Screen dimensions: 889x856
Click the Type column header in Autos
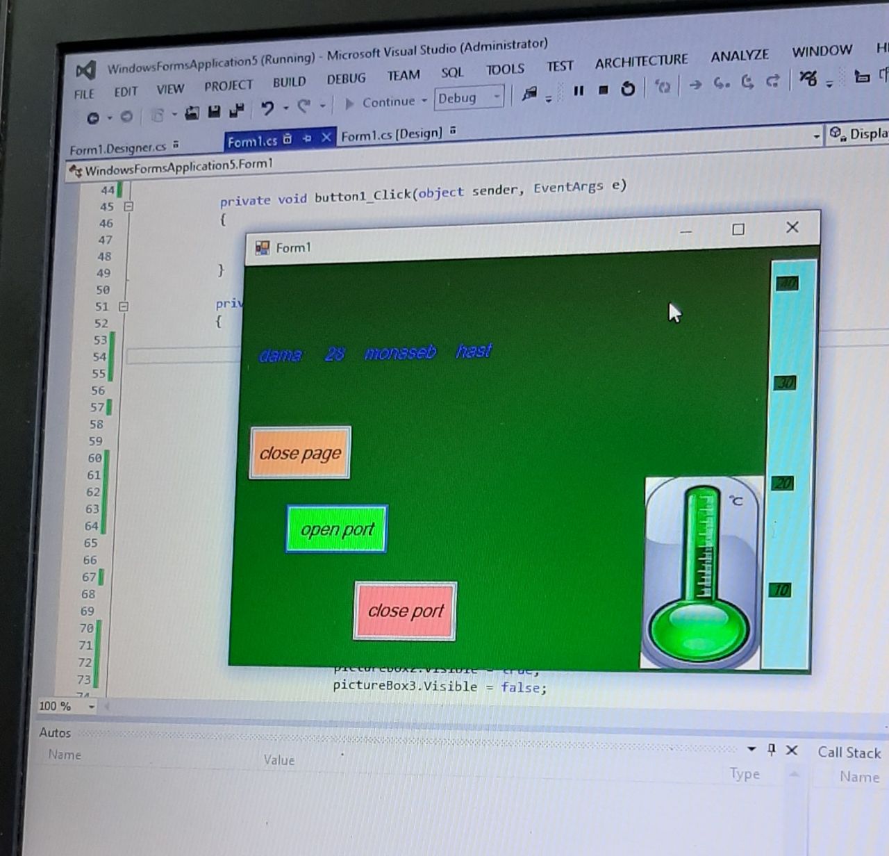(745, 774)
